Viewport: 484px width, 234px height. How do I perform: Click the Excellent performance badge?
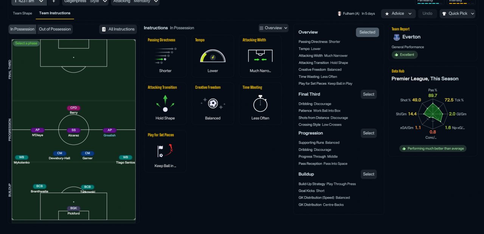pyautogui.click(x=405, y=55)
